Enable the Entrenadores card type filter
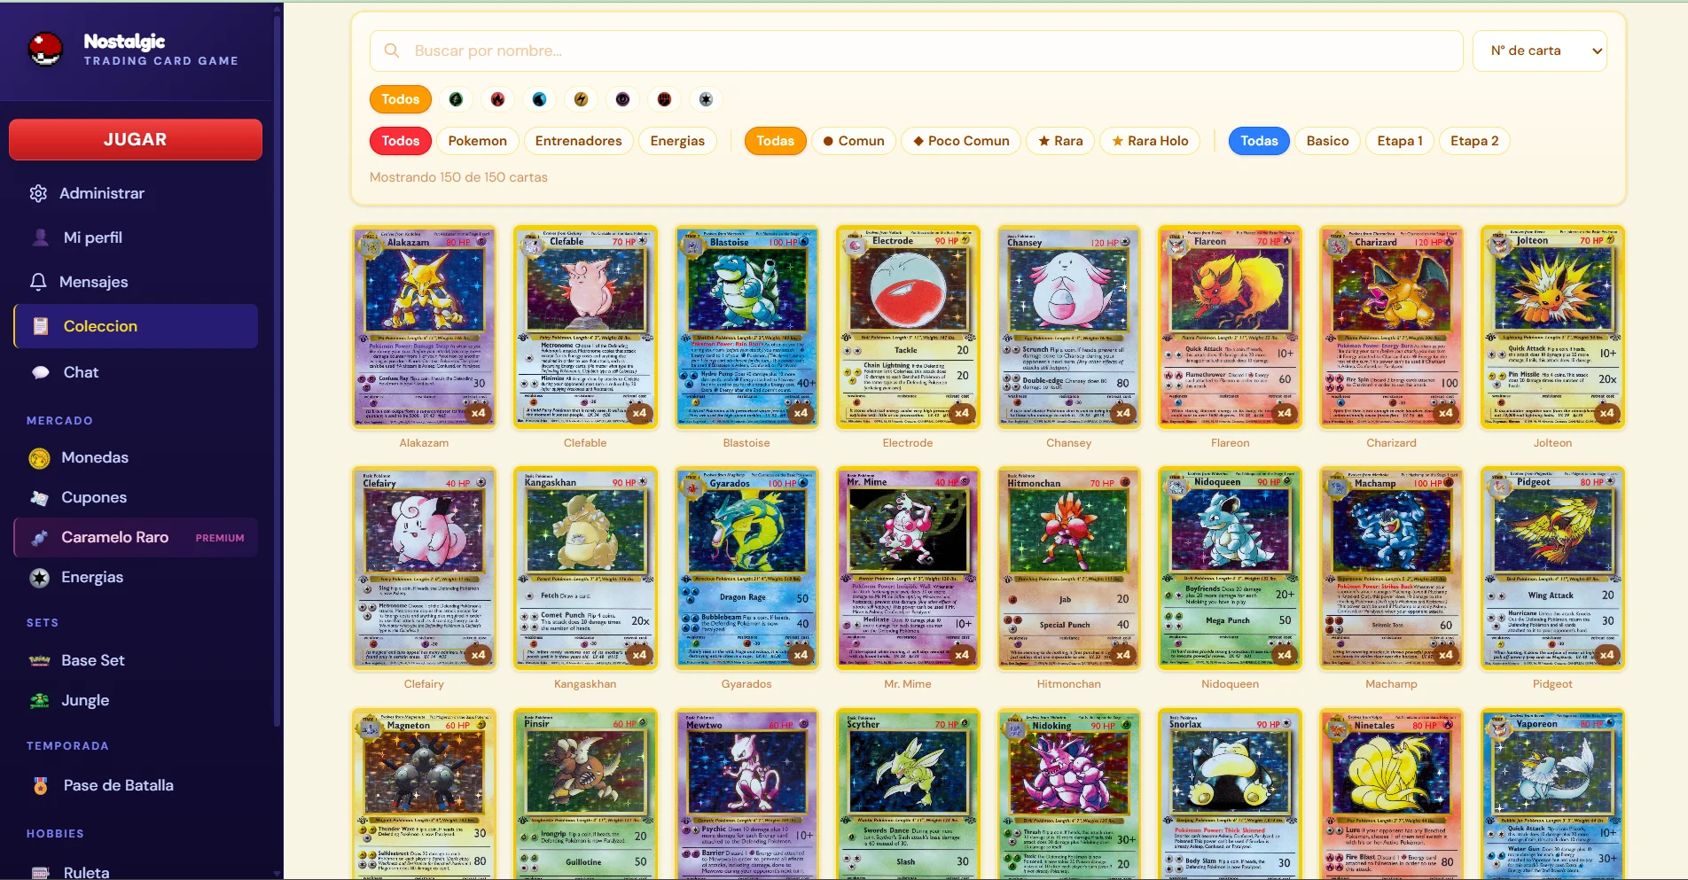 [579, 141]
